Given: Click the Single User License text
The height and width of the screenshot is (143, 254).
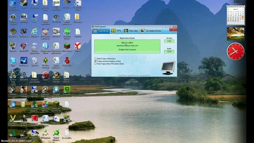Looking at the screenshot, I should coord(127,50).
